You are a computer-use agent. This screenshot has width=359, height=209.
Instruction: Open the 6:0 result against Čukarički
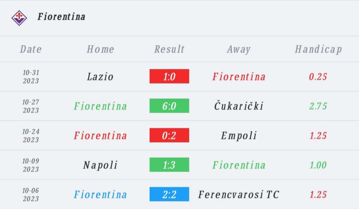pyautogui.click(x=169, y=106)
